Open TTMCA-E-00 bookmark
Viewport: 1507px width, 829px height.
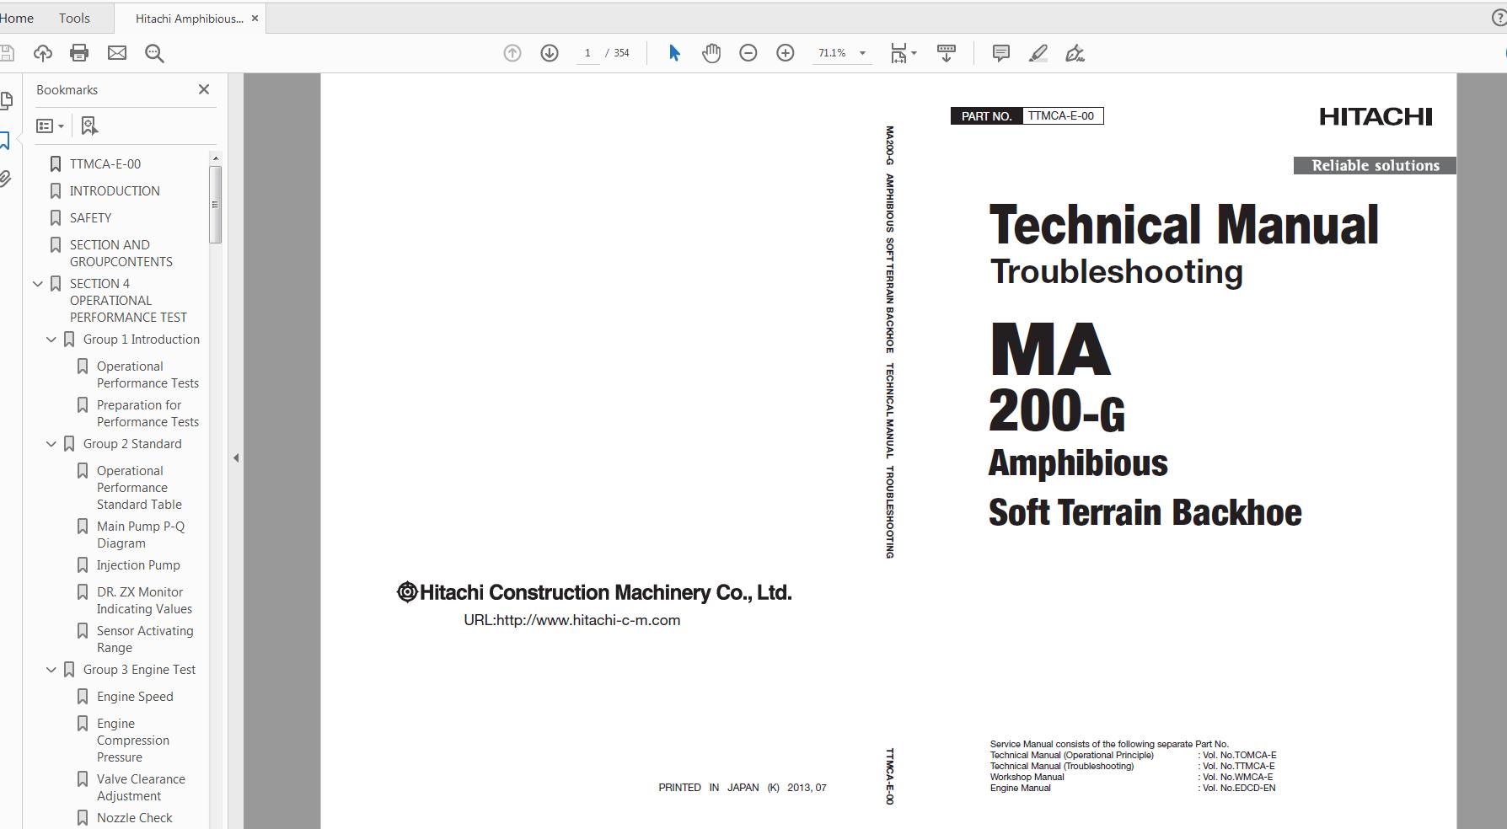coord(105,164)
